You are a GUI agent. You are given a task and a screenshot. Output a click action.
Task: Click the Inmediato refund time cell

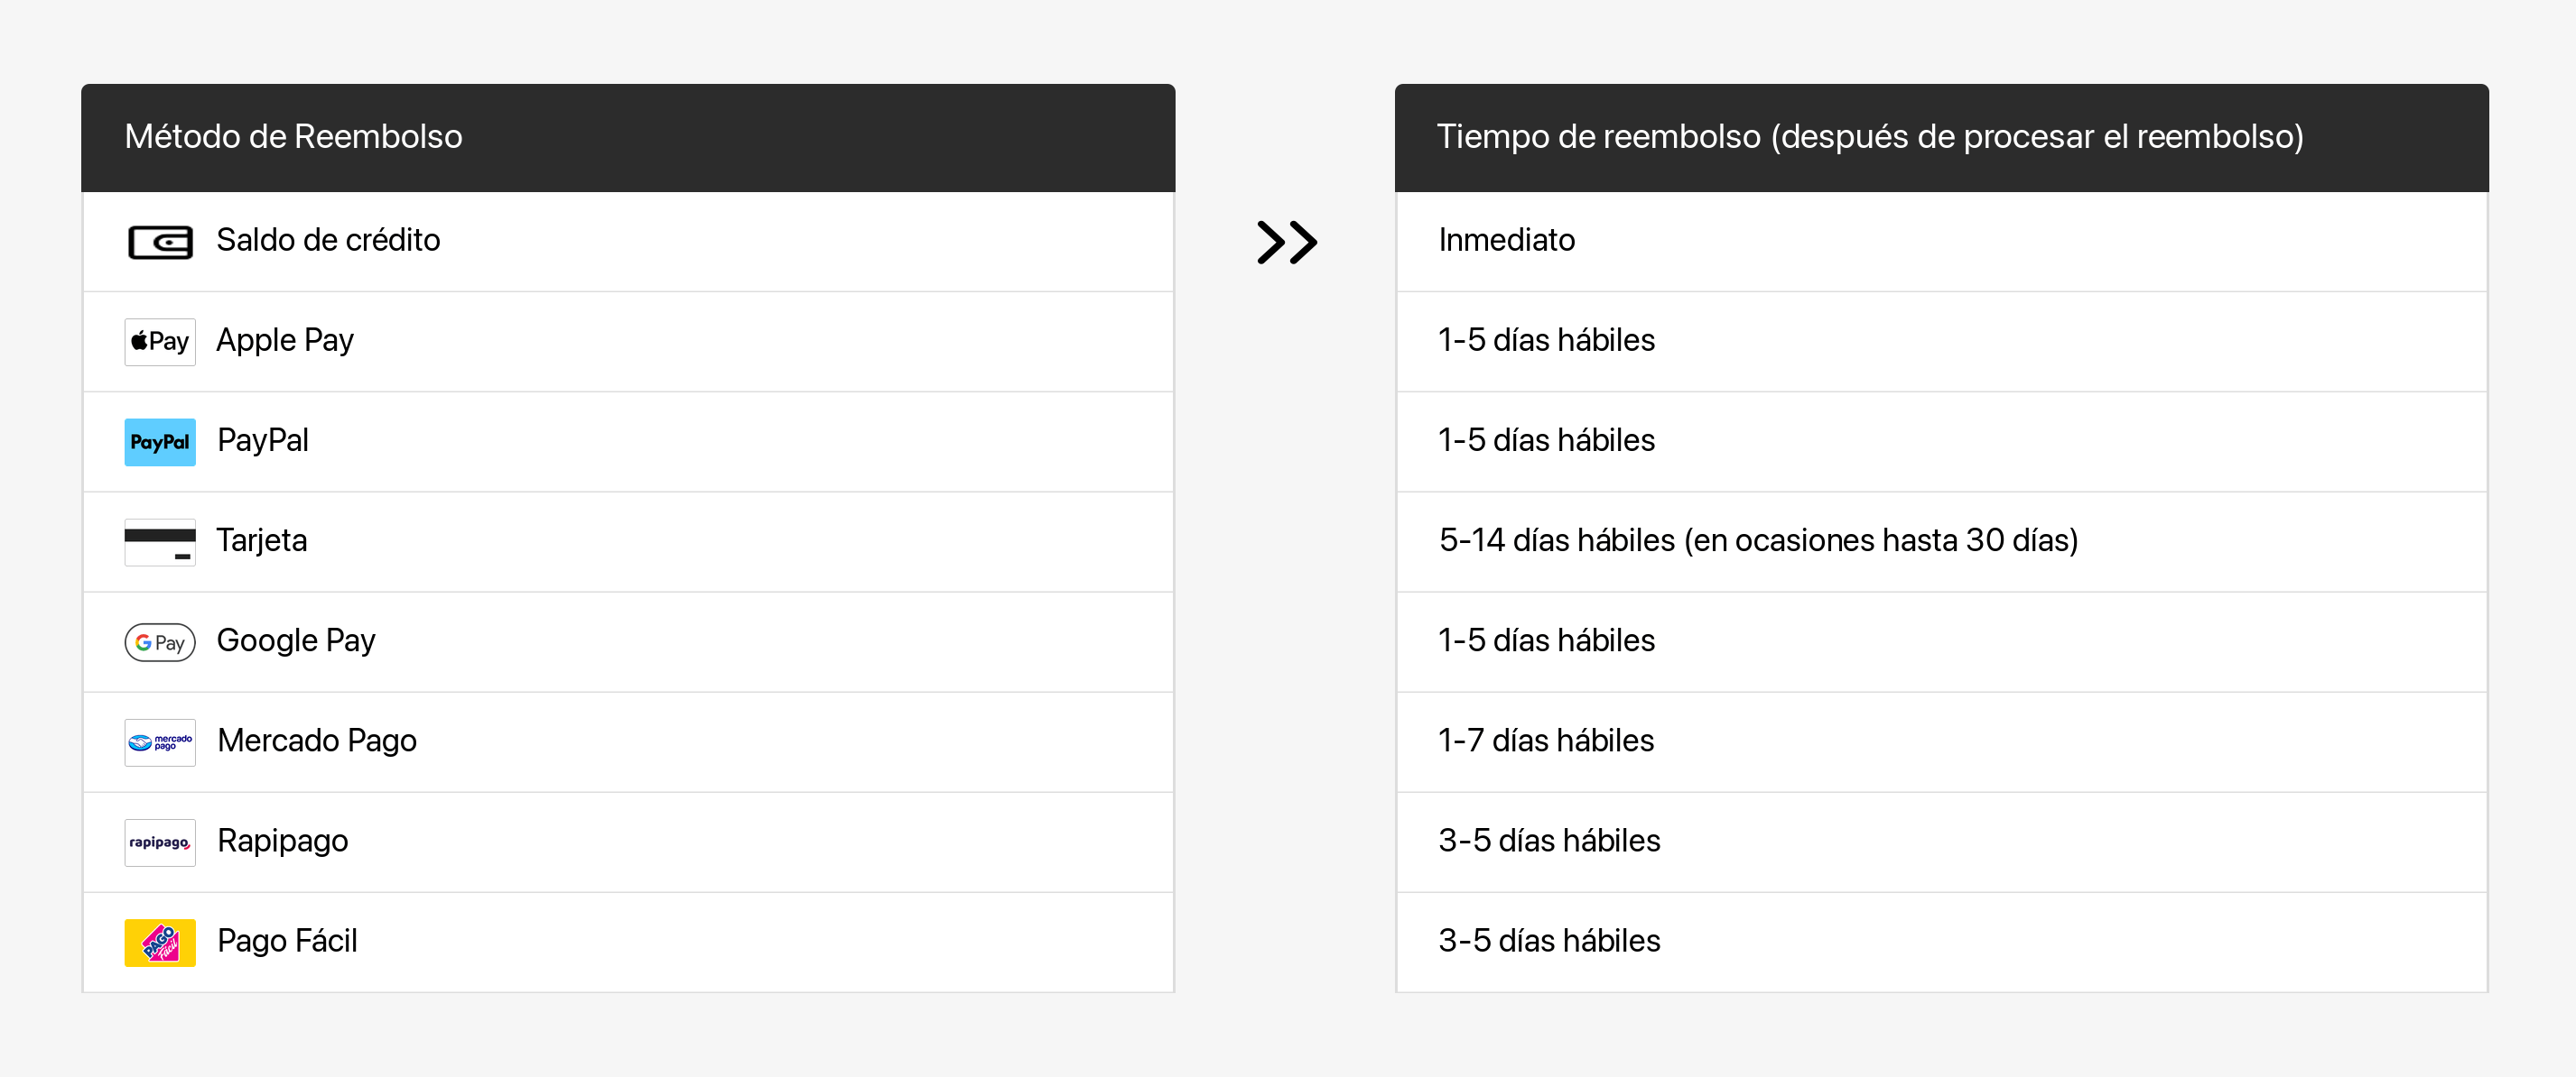tap(1506, 240)
